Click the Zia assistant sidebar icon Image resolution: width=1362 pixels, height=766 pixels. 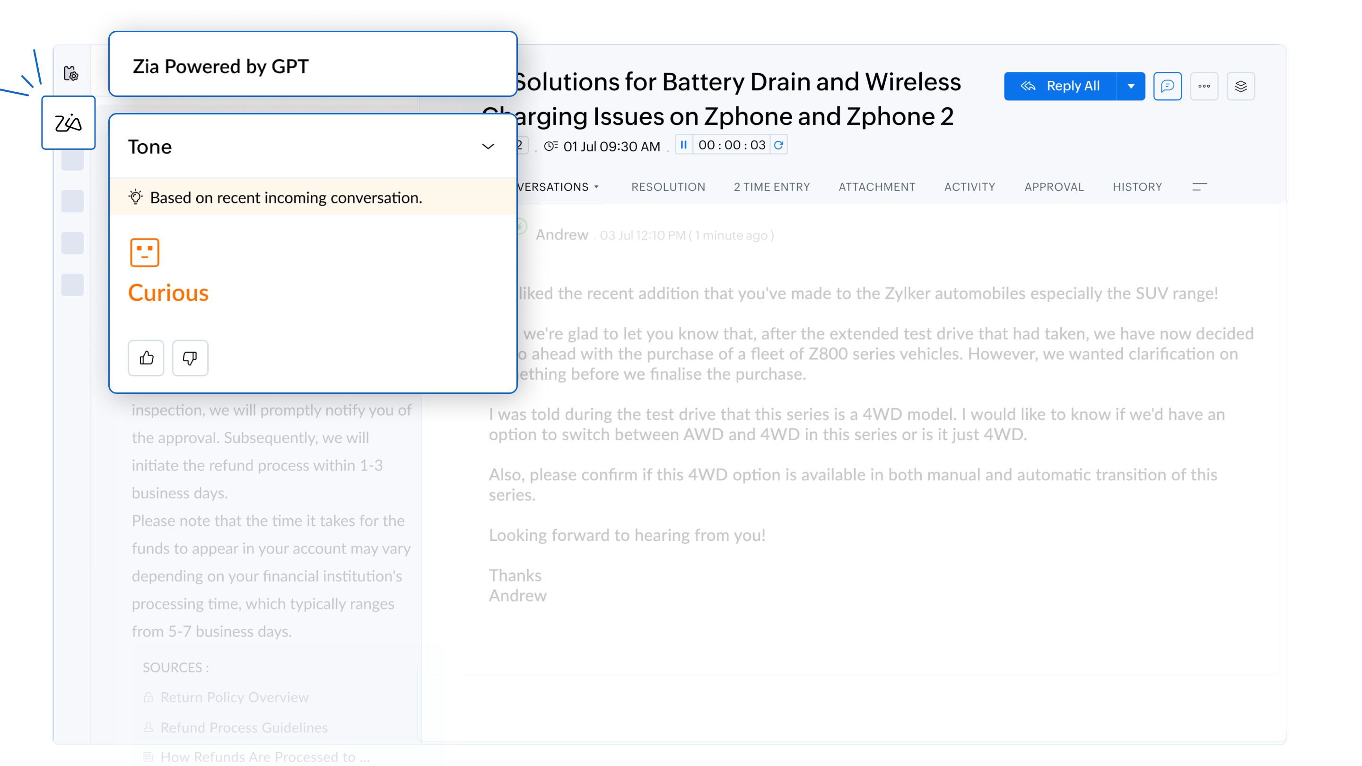(68, 122)
